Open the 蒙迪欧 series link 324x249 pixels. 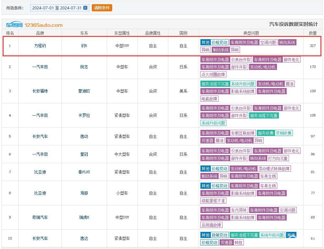[x=84, y=91]
